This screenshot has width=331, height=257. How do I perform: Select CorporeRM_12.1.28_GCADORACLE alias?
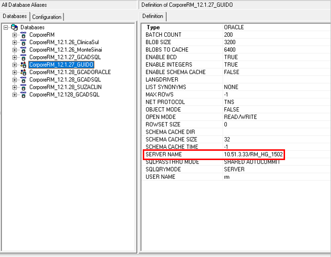tap(70, 72)
